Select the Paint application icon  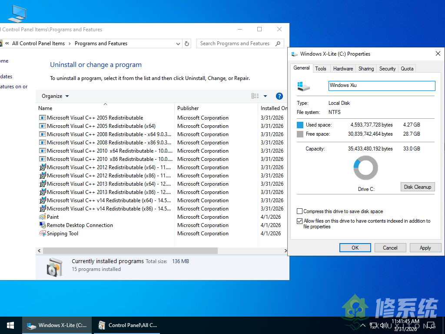pyautogui.click(x=43, y=217)
